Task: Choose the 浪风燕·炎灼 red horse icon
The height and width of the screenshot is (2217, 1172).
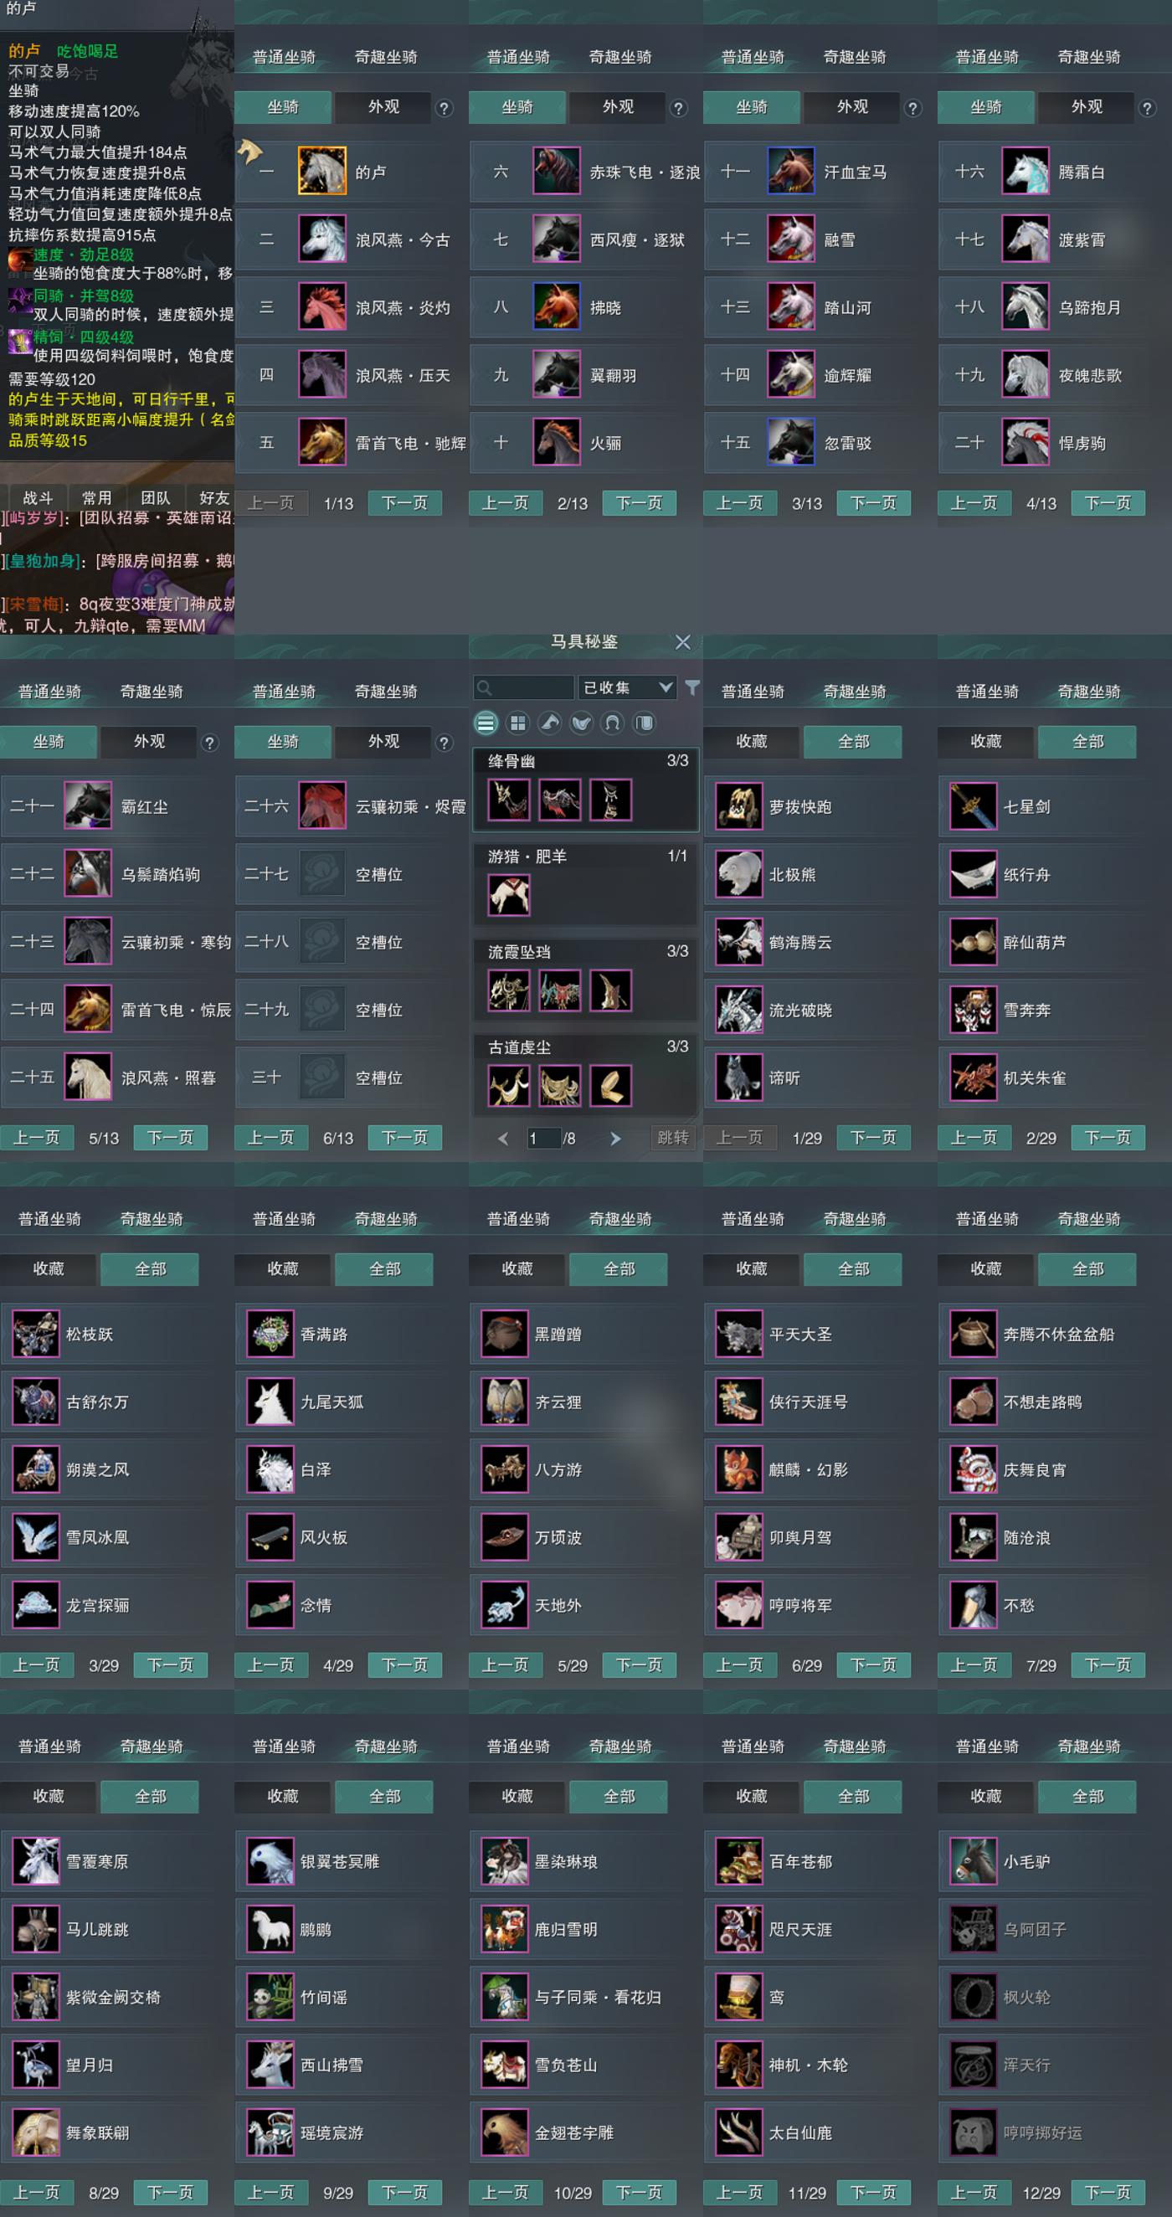Action: point(321,306)
